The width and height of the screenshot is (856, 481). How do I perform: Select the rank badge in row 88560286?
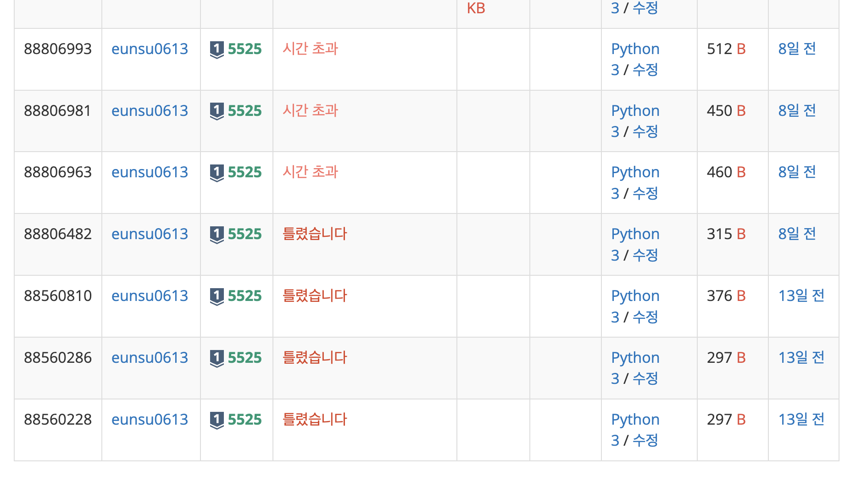point(217,357)
